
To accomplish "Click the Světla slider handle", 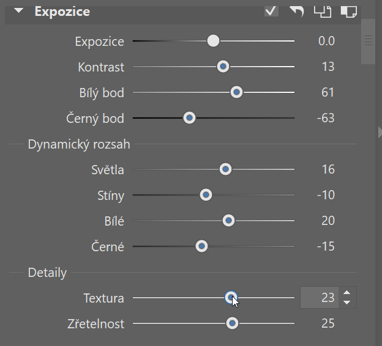I will (225, 169).
